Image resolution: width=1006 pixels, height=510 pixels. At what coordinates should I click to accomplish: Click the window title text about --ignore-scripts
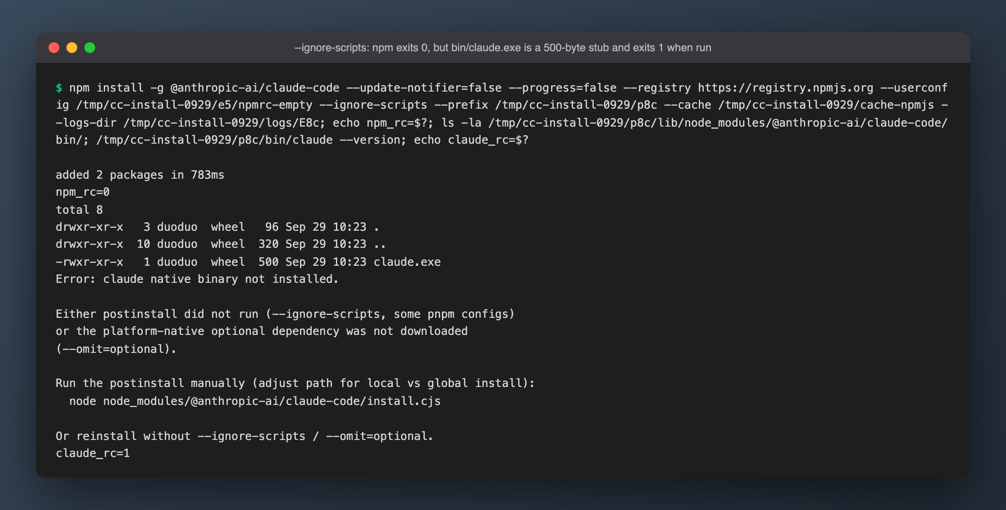pos(503,48)
